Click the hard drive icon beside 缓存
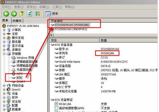This screenshot has height=112, width=159. pos(56,78)
